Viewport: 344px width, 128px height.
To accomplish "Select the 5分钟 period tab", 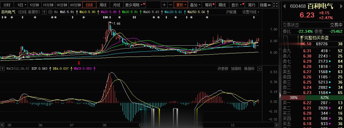I will click(x=34, y=5).
